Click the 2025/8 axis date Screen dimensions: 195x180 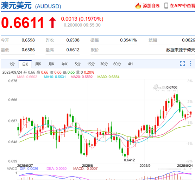coord(87,166)
